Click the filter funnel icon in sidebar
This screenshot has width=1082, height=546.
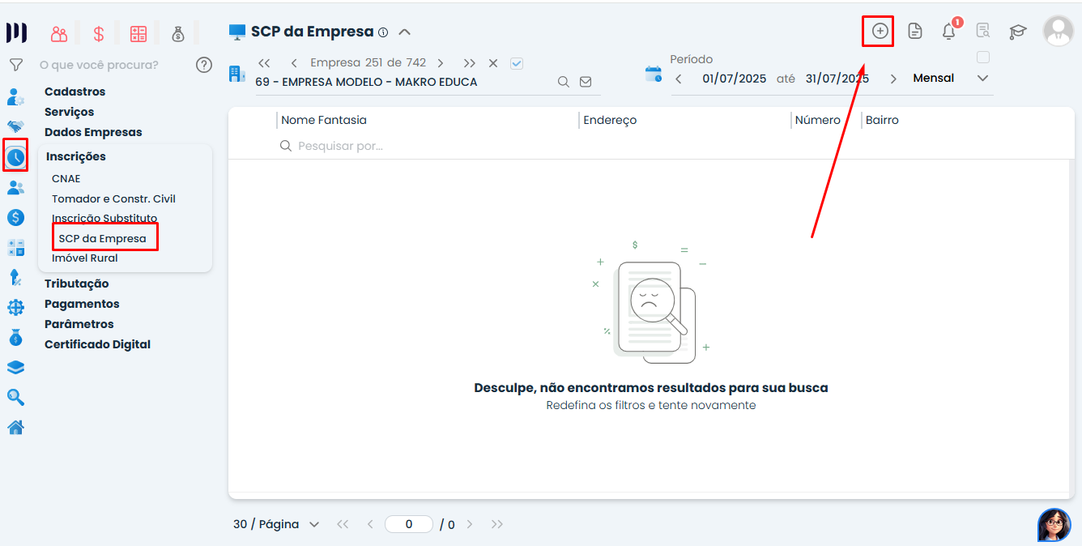(15, 65)
